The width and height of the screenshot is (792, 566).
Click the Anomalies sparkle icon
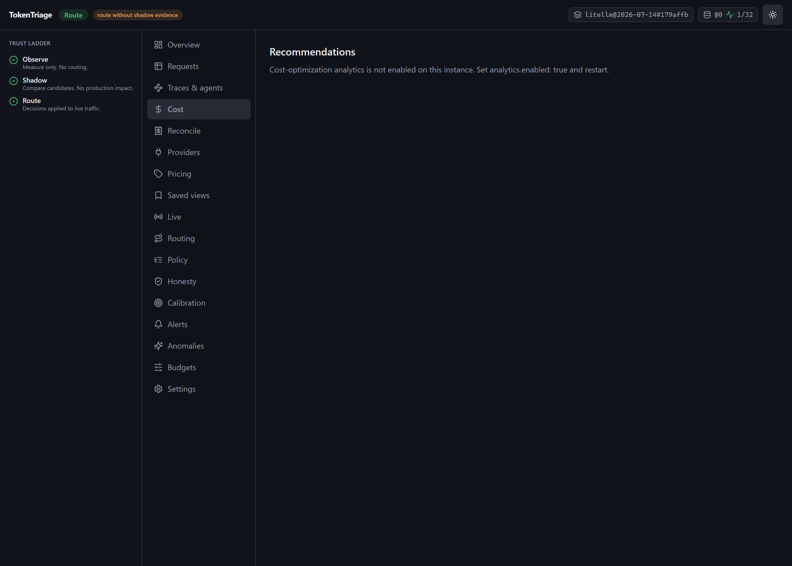(158, 346)
